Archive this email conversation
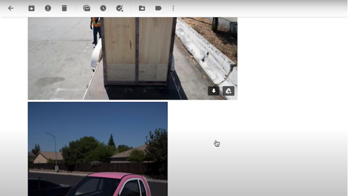 click(31, 9)
